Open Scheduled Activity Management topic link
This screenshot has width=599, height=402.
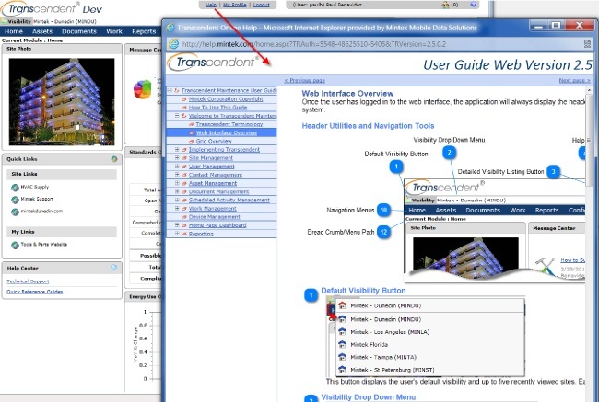click(x=229, y=200)
